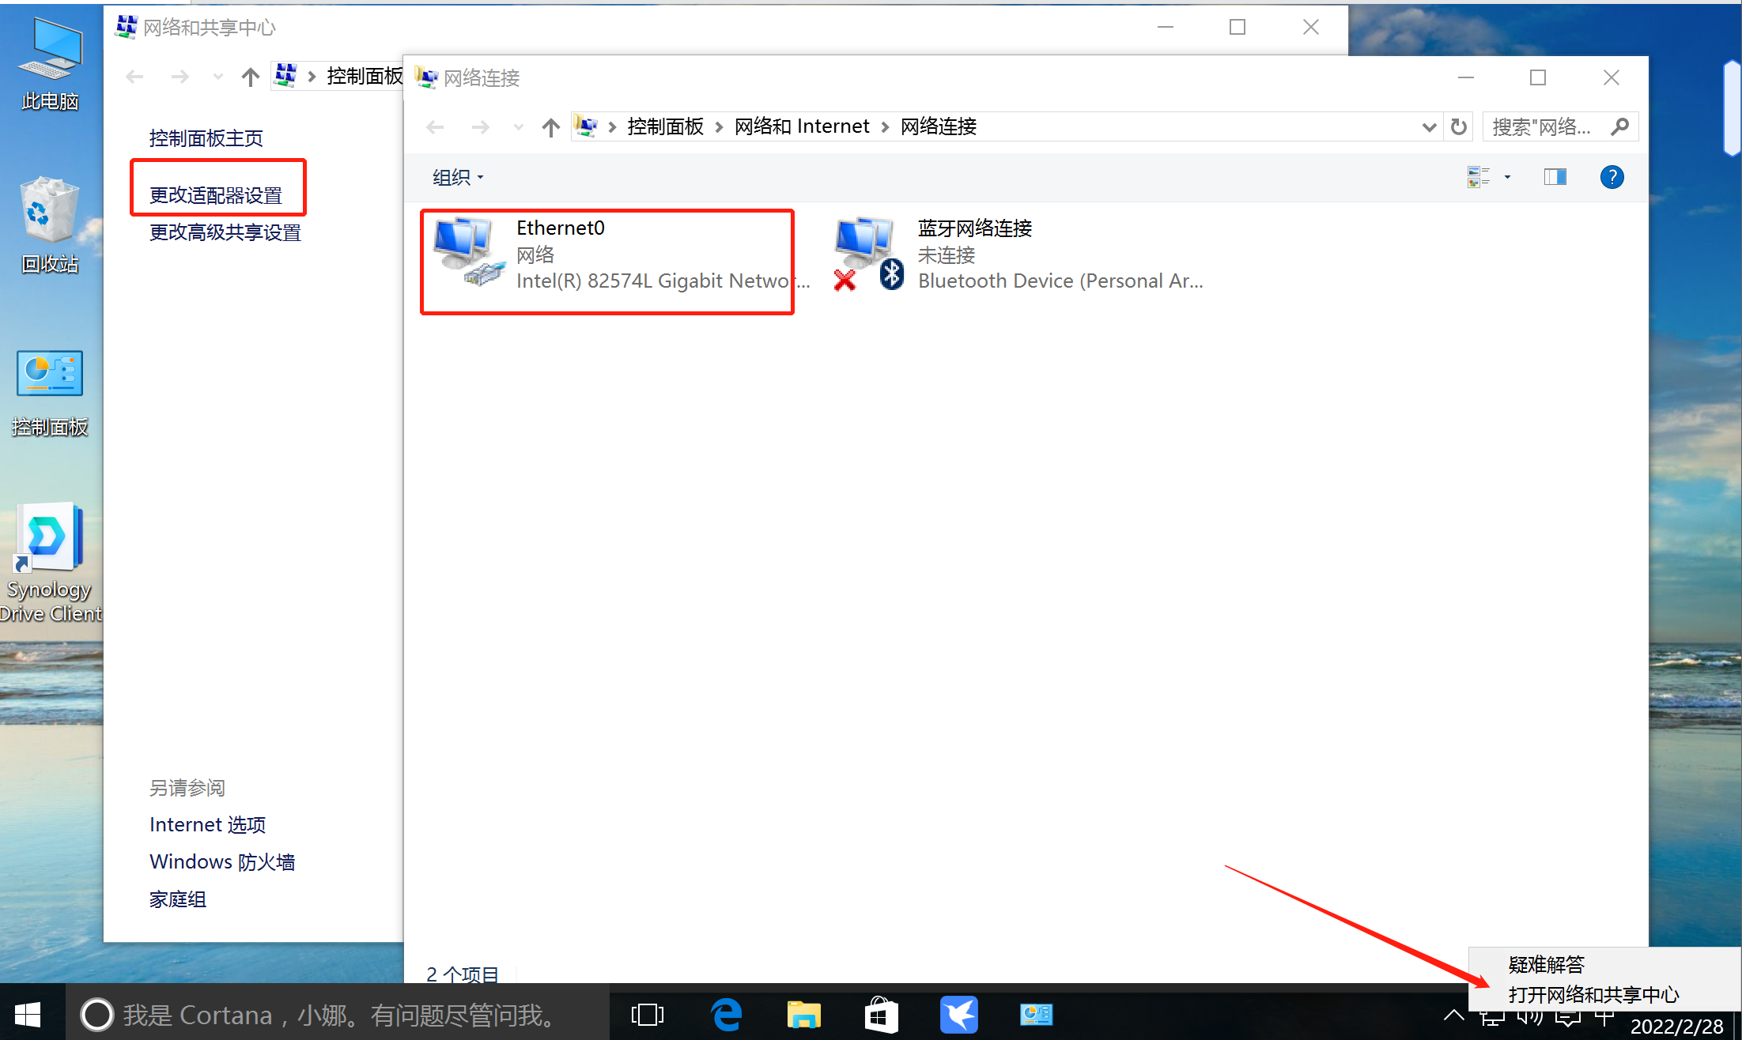Open the Microsoft Store taskbar icon

(881, 1015)
